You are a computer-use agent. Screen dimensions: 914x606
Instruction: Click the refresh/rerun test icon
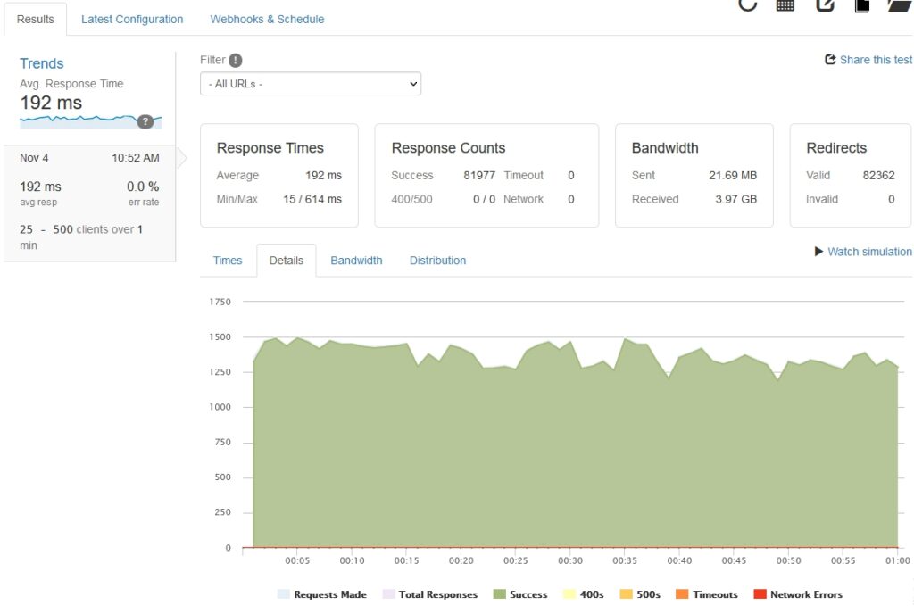pyautogui.click(x=747, y=4)
